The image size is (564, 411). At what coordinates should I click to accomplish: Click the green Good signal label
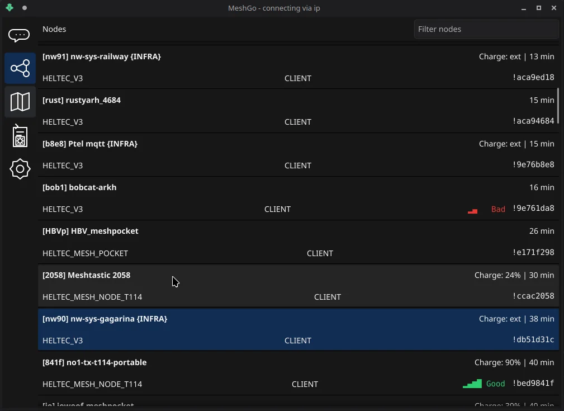click(x=496, y=384)
